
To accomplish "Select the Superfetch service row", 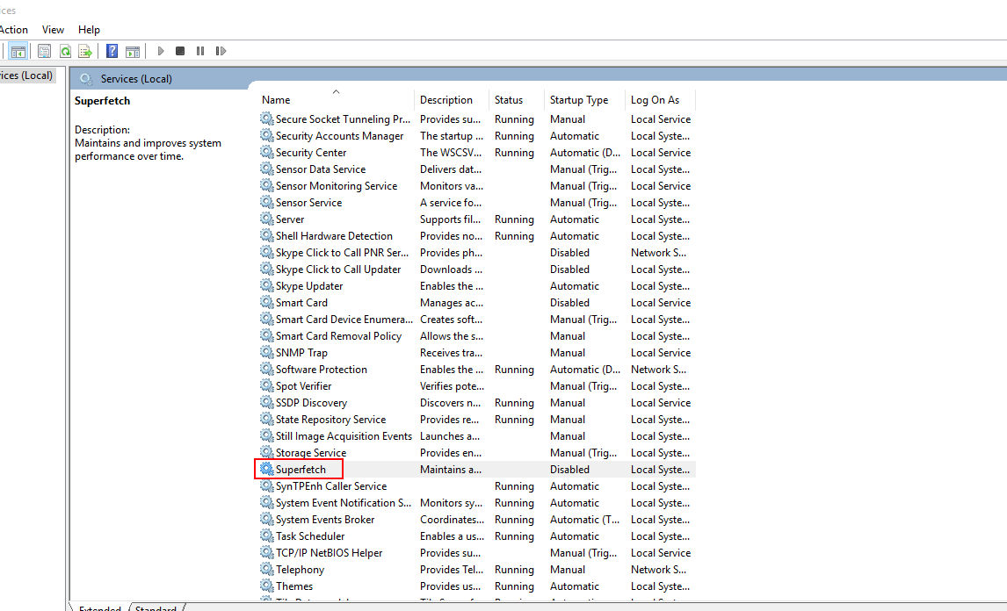I will tap(301, 470).
